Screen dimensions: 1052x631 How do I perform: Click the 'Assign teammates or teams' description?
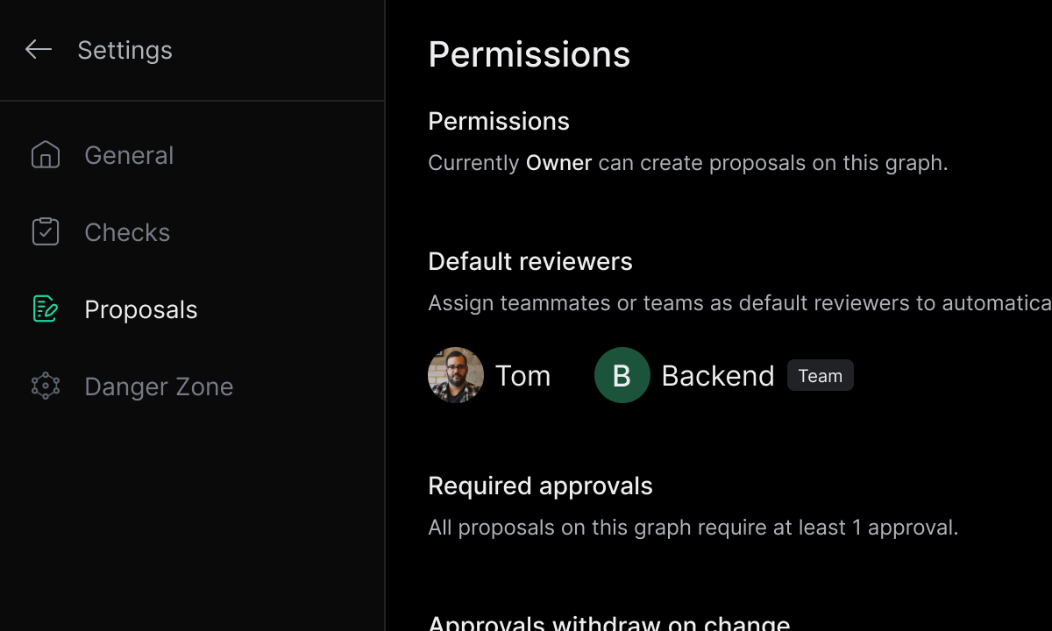[740, 303]
